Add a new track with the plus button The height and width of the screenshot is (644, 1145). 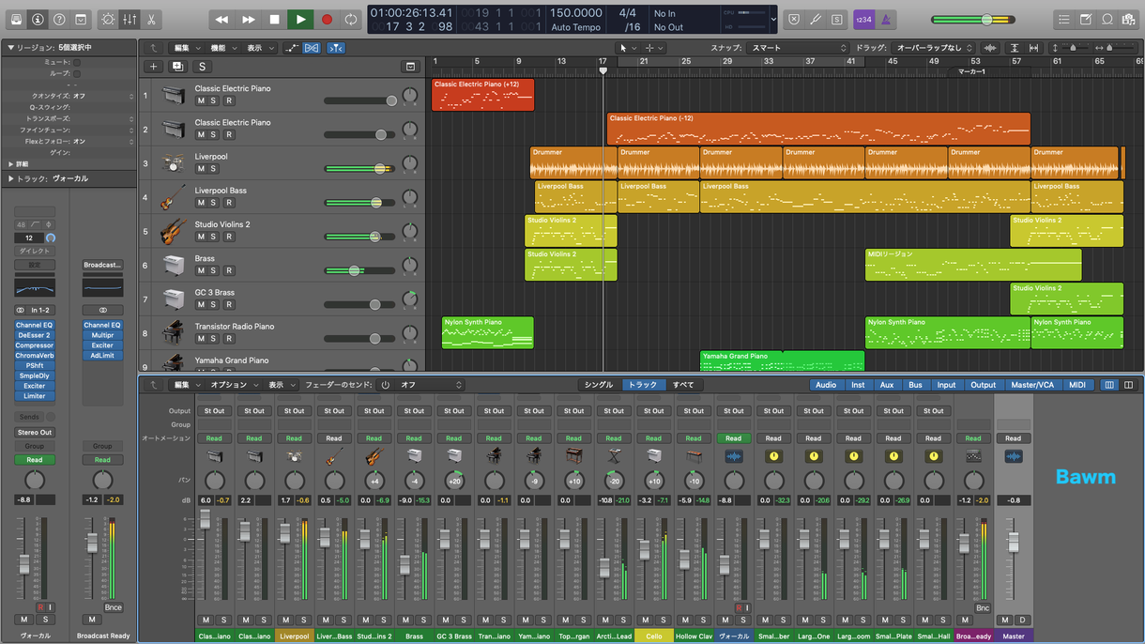153,67
